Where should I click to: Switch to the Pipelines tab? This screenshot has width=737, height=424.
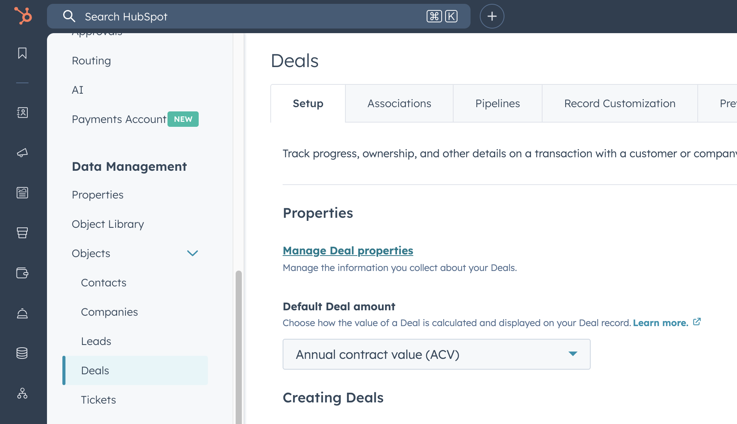(497, 103)
